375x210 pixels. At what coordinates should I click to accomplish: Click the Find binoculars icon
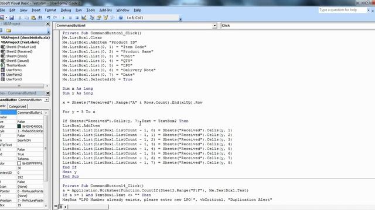[x=40, y=18]
